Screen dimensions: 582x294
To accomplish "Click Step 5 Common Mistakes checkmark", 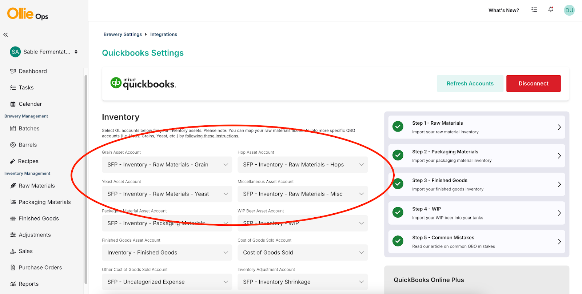I will 398,241.
